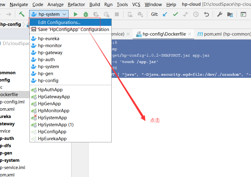Image resolution: width=251 pixels, height=177 pixels.
Task: Select the Dockerfile row in project tree
Action: [x=15, y=95]
